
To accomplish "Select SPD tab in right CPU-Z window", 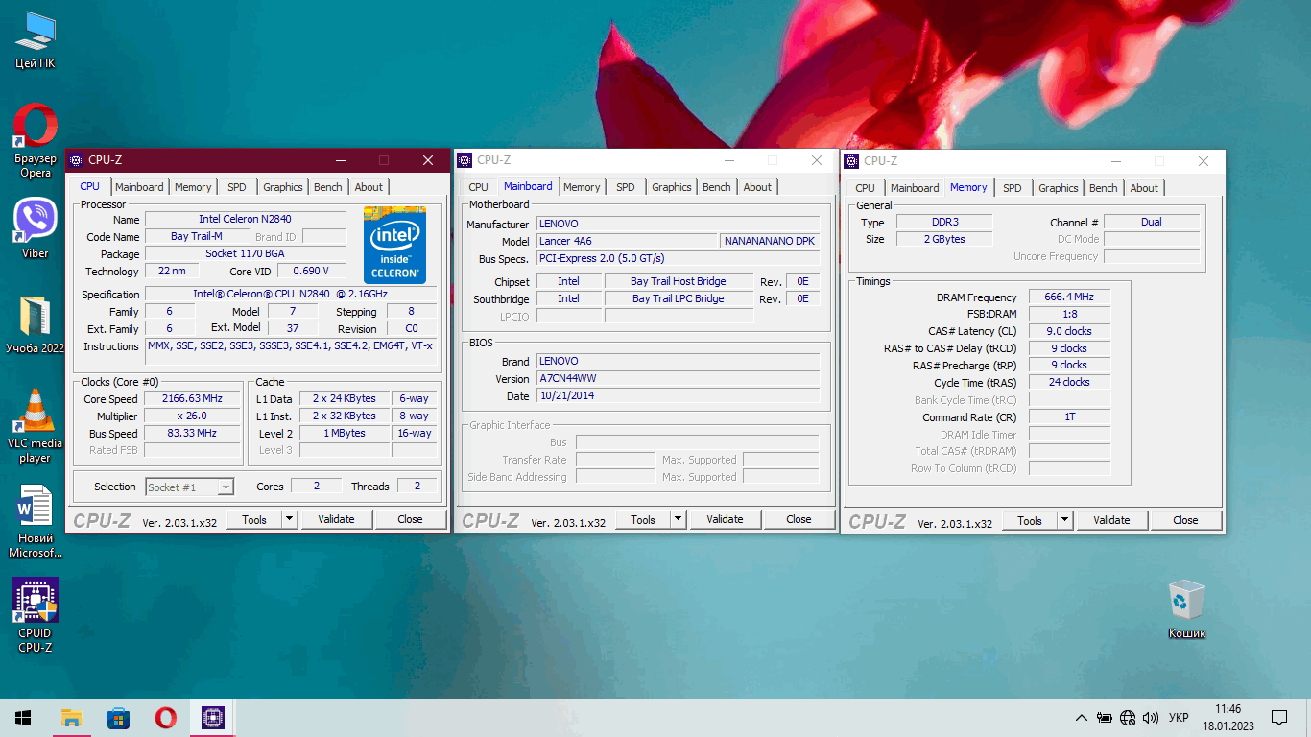I will coord(1013,188).
